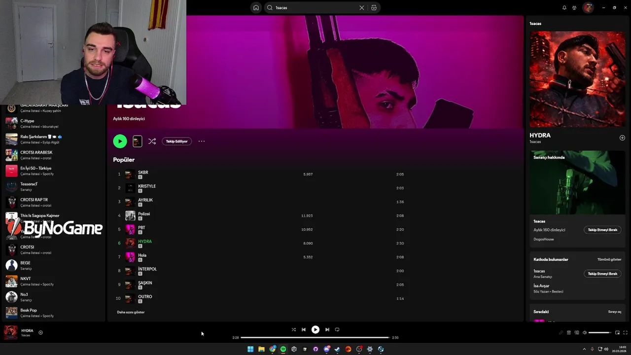Clear the search field with the X

pos(362,7)
